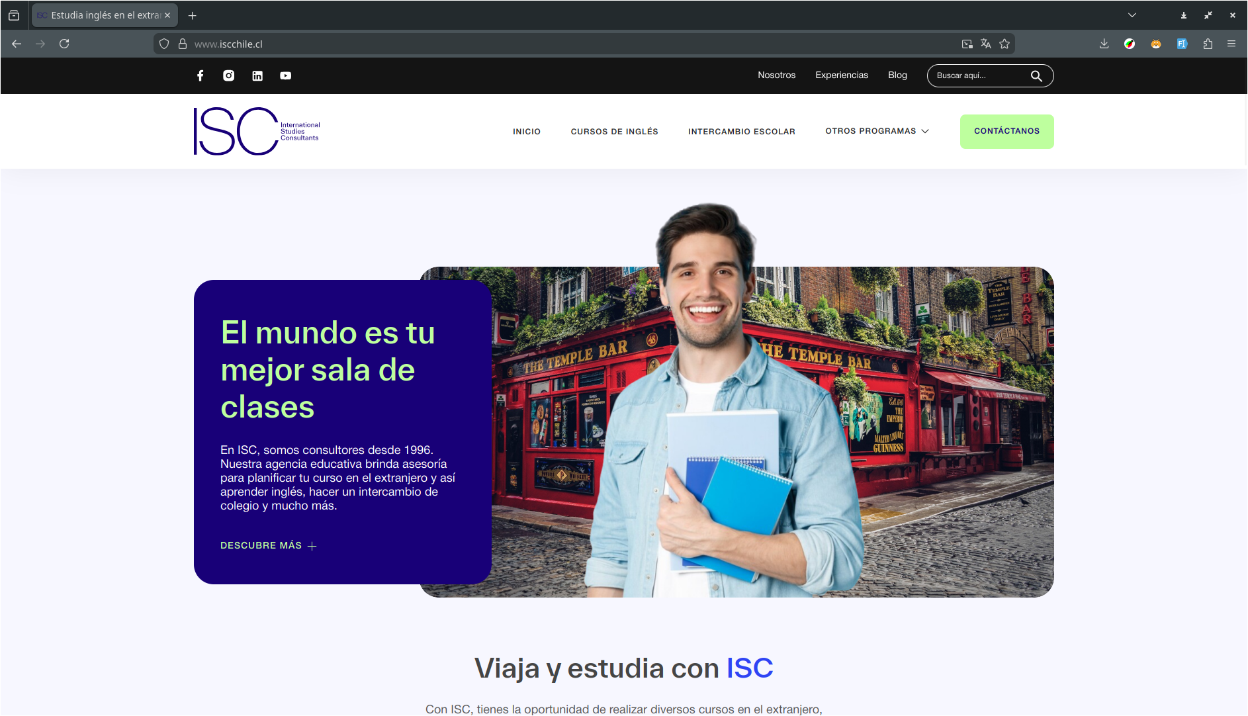Open the ISC YouTube icon
1248x716 pixels.
[x=285, y=75]
